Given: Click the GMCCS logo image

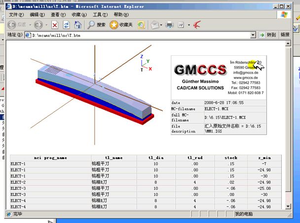Looking at the screenshot, I should (x=200, y=70).
